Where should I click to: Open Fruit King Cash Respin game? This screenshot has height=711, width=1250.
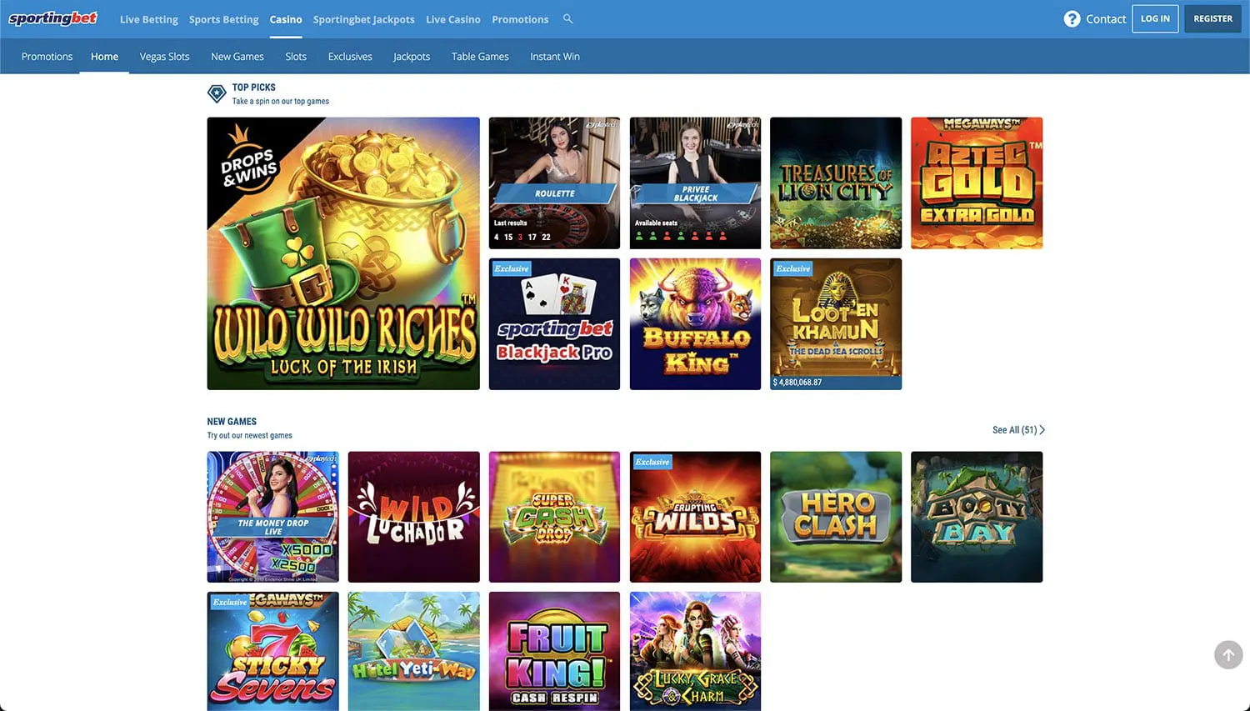pos(554,652)
